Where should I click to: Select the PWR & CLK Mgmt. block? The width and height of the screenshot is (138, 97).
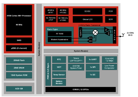click(x=48, y=71)
